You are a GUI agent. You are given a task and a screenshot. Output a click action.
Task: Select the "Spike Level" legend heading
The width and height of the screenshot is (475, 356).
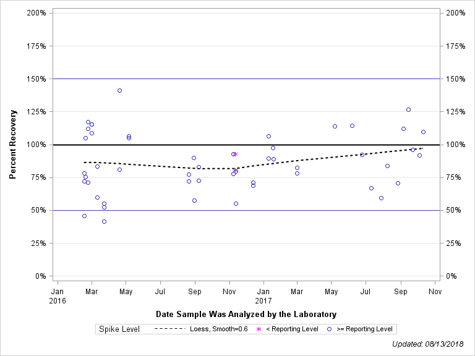[x=119, y=329]
